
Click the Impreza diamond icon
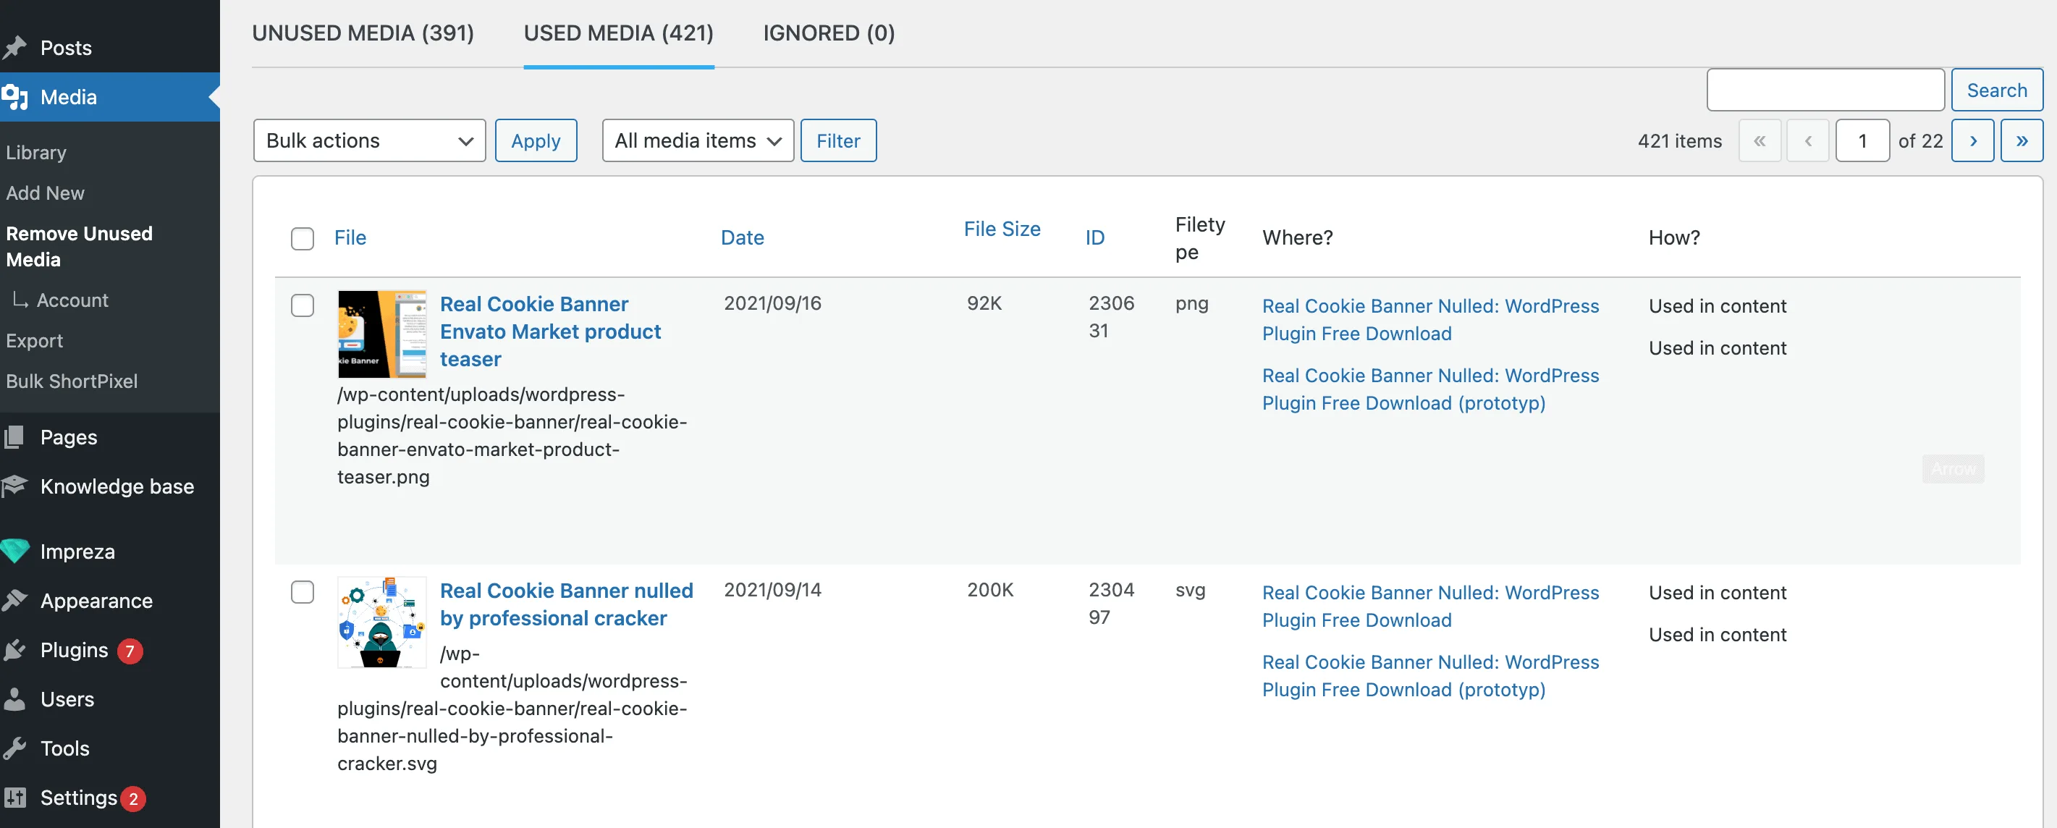pos(14,551)
